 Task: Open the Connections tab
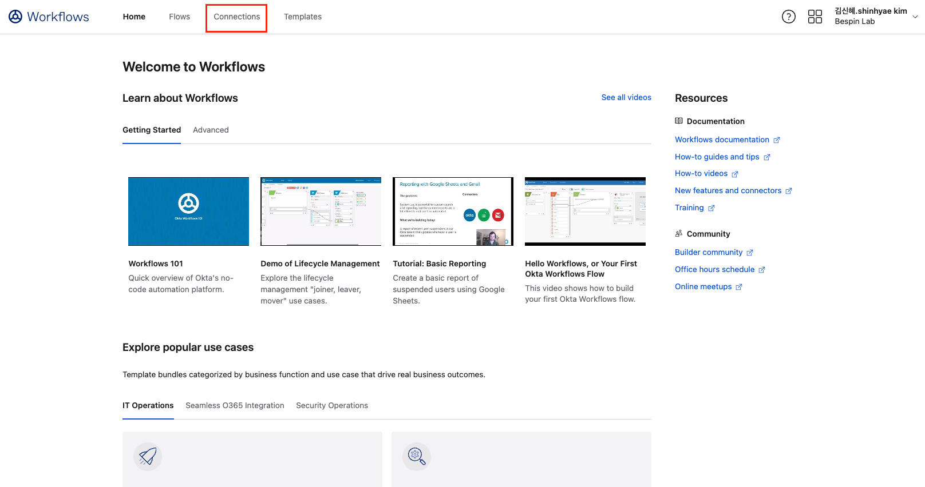tap(236, 17)
